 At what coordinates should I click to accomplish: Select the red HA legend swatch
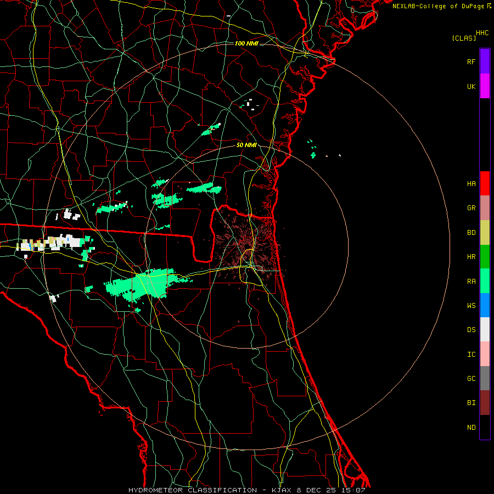(x=485, y=183)
